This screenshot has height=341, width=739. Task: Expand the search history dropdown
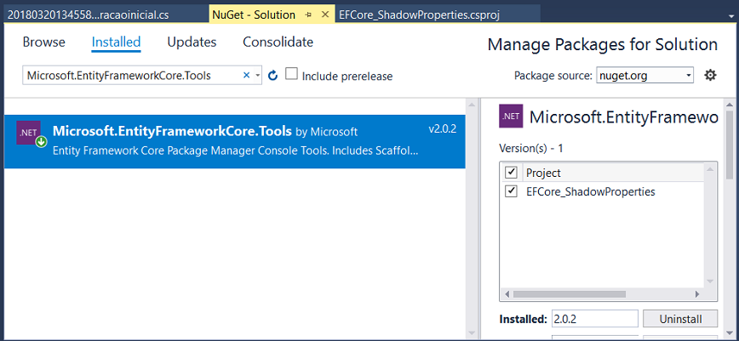tap(257, 76)
